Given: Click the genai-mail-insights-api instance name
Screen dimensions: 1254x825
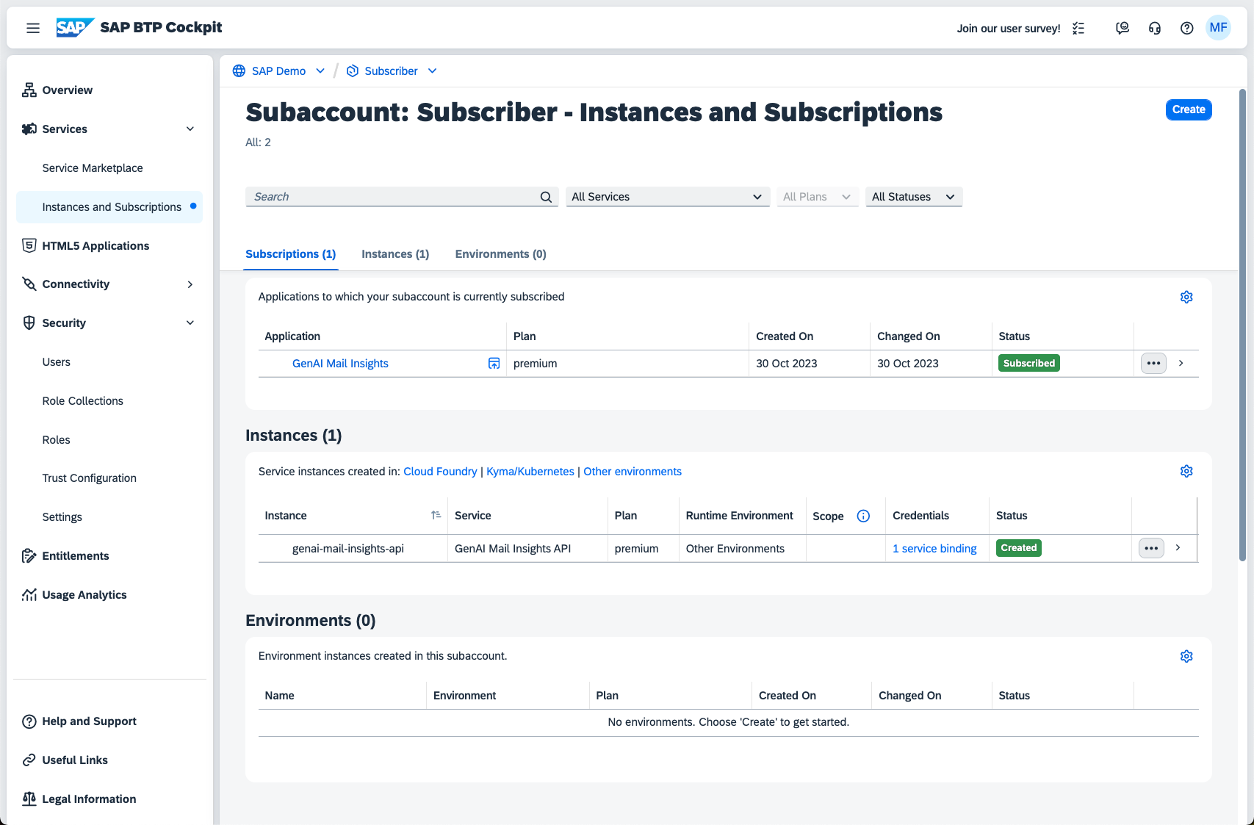Looking at the screenshot, I should coord(348,549).
